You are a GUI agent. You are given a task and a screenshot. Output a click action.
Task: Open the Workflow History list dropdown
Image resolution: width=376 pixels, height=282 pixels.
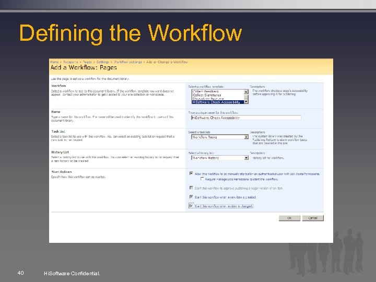click(220, 158)
